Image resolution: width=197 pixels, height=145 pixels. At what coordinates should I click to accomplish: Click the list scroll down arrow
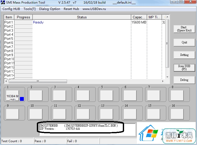coord(167,77)
